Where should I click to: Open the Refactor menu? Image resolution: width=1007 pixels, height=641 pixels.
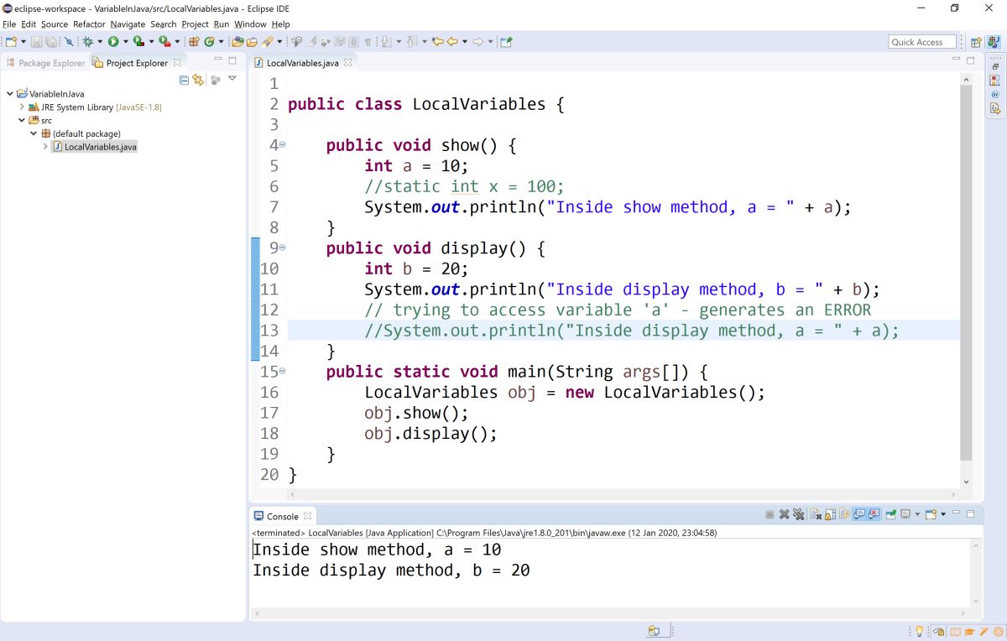pyautogui.click(x=89, y=24)
